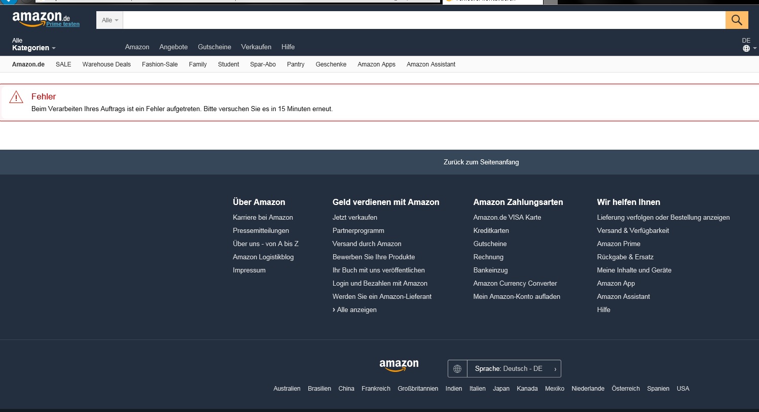This screenshot has width=759, height=412.
Task: Open Gutscheine in header navigation
Action: tap(214, 47)
